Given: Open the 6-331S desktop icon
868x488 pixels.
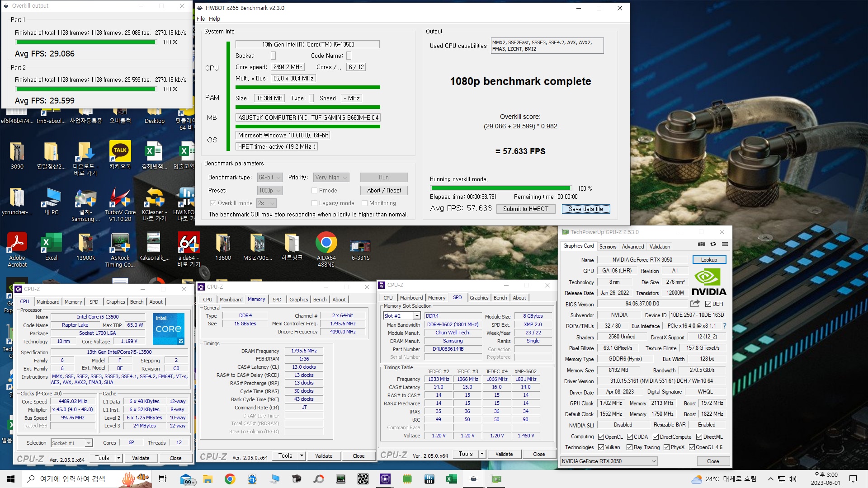Looking at the screenshot, I should [360, 249].
